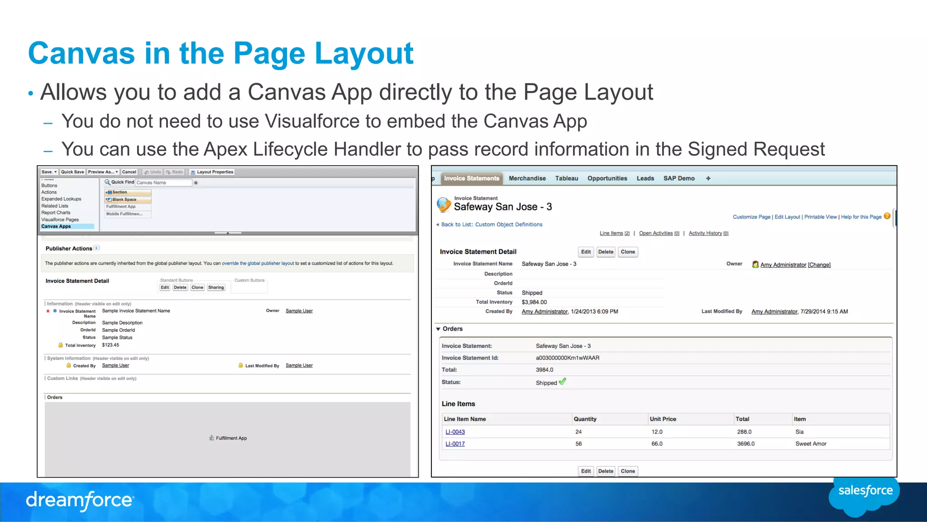Open the Edit Layout link

(x=787, y=217)
